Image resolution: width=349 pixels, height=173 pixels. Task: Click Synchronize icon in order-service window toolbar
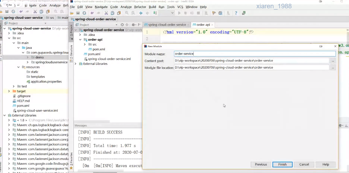pyautogui.click(x=84, y=13)
